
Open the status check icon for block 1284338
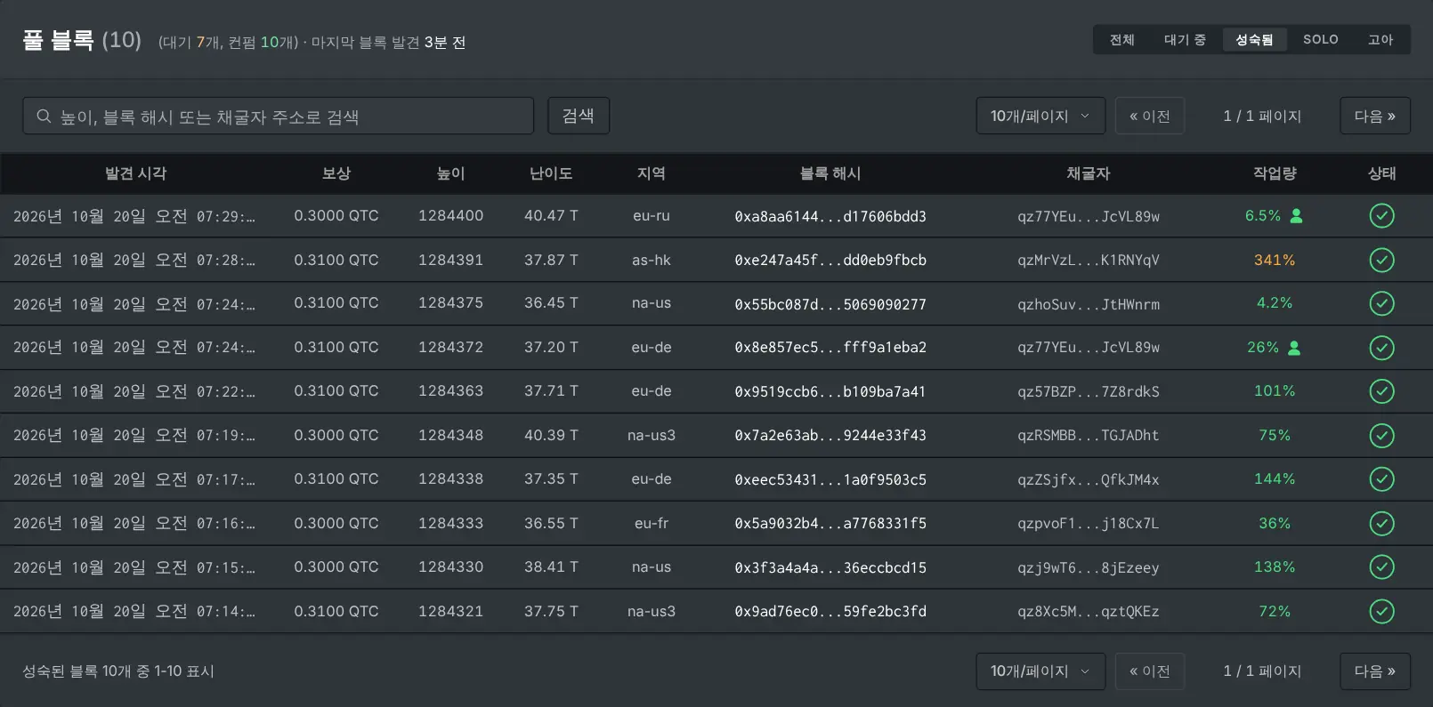coord(1381,479)
